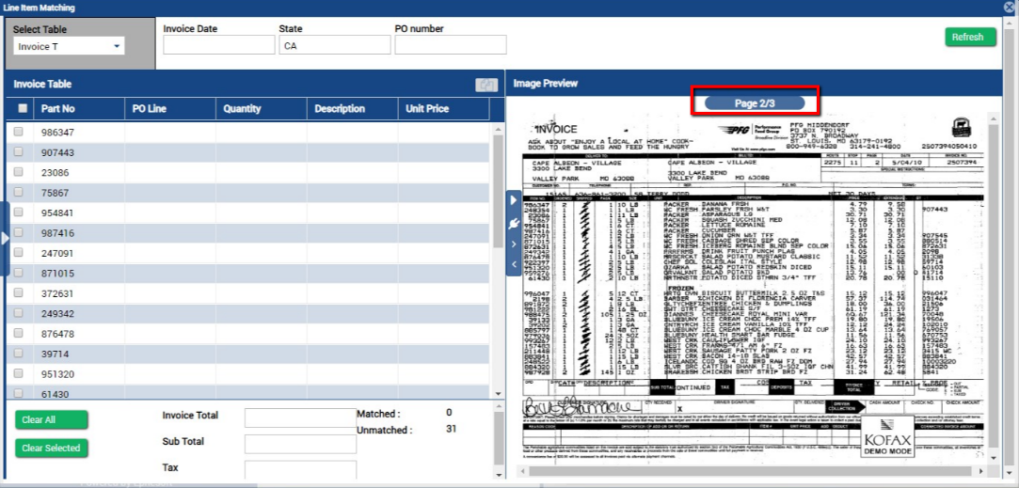Check the box for part 75867
Image resolution: width=1019 pixels, height=488 pixels.
click(x=19, y=192)
